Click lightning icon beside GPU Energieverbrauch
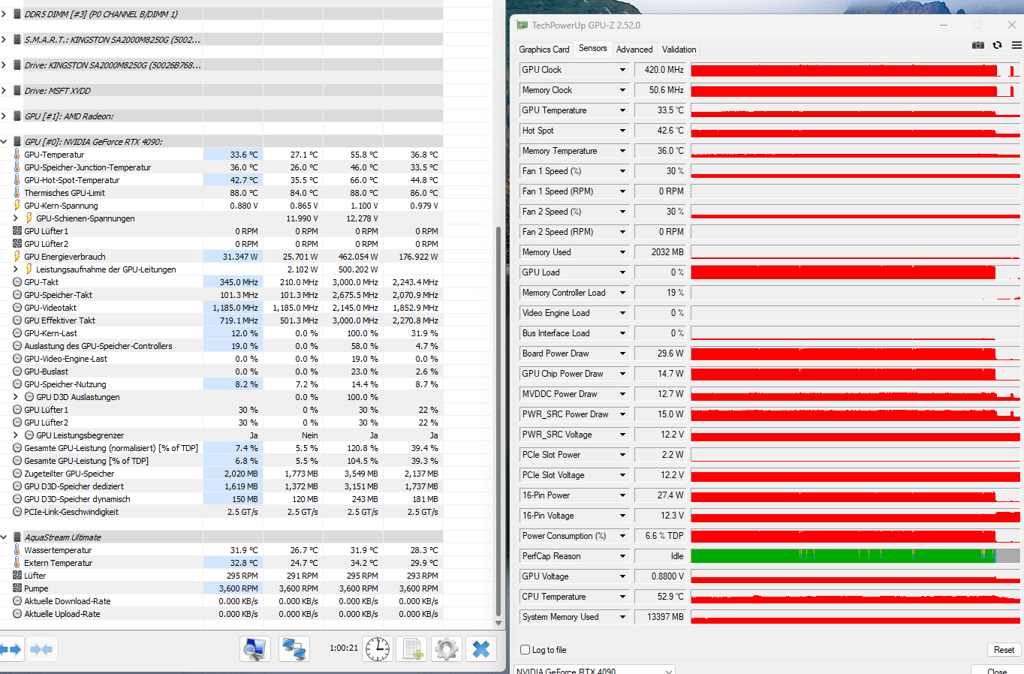1024x674 pixels. point(17,257)
